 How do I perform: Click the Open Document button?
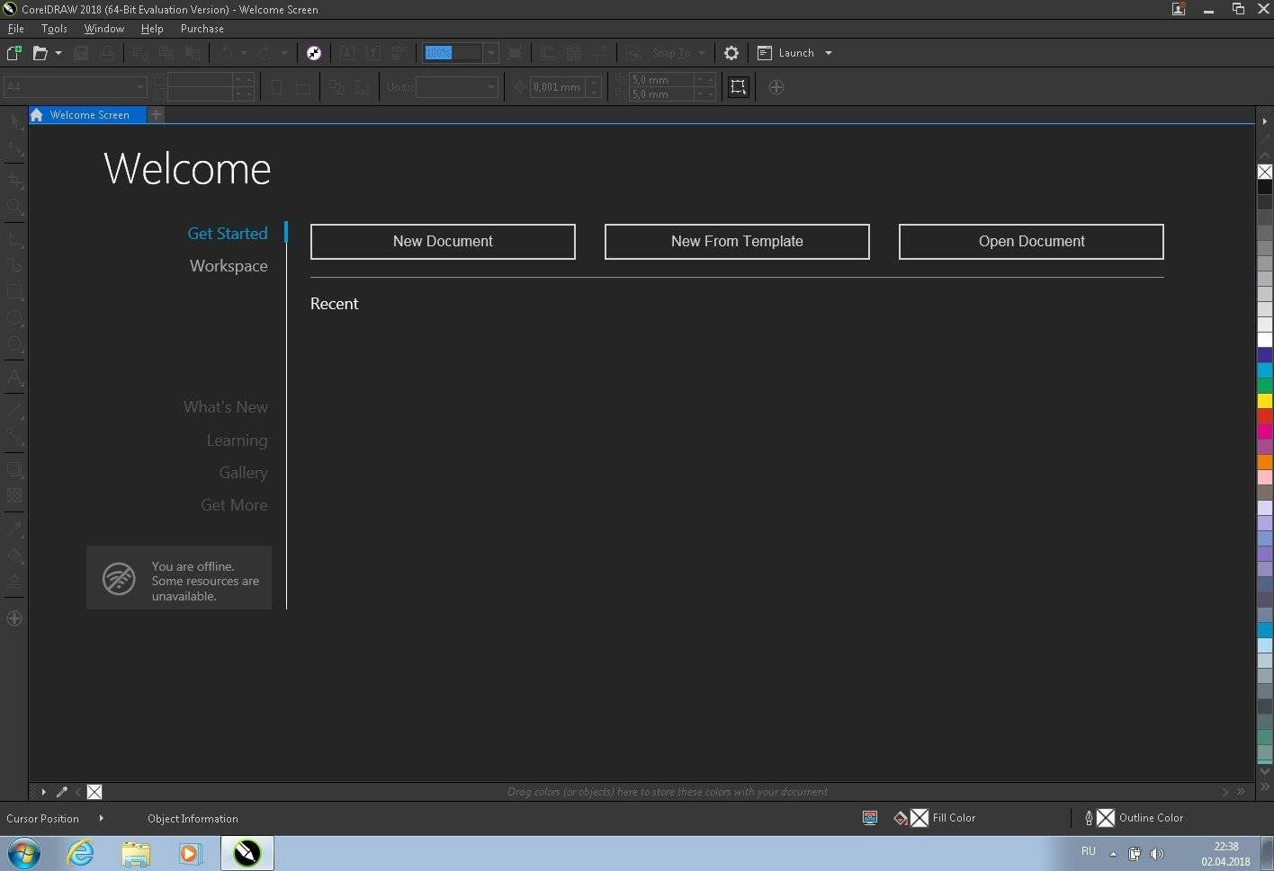pyautogui.click(x=1031, y=242)
